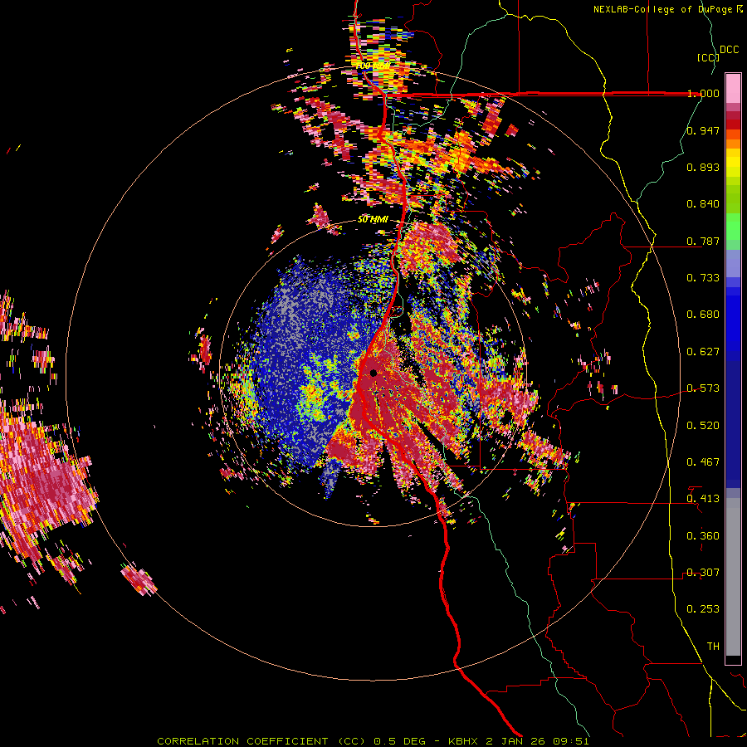Click the [CC] label above color scale
The height and width of the screenshot is (747, 747).
pyautogui.click(x=708, y=57)
